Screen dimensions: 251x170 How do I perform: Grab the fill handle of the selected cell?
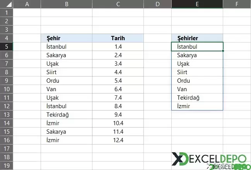pos(223,51)
